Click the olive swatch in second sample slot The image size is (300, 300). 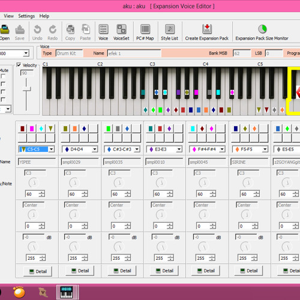[65, 128]
